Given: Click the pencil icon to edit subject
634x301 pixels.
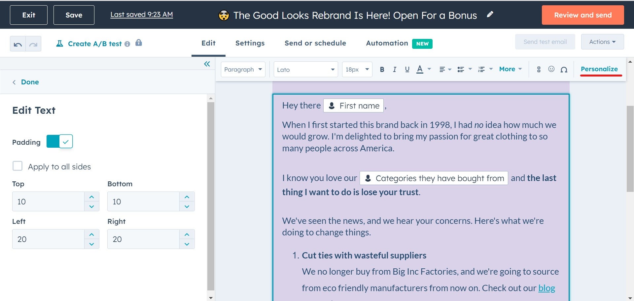Looking at the screenshot, I should point(490,15).
